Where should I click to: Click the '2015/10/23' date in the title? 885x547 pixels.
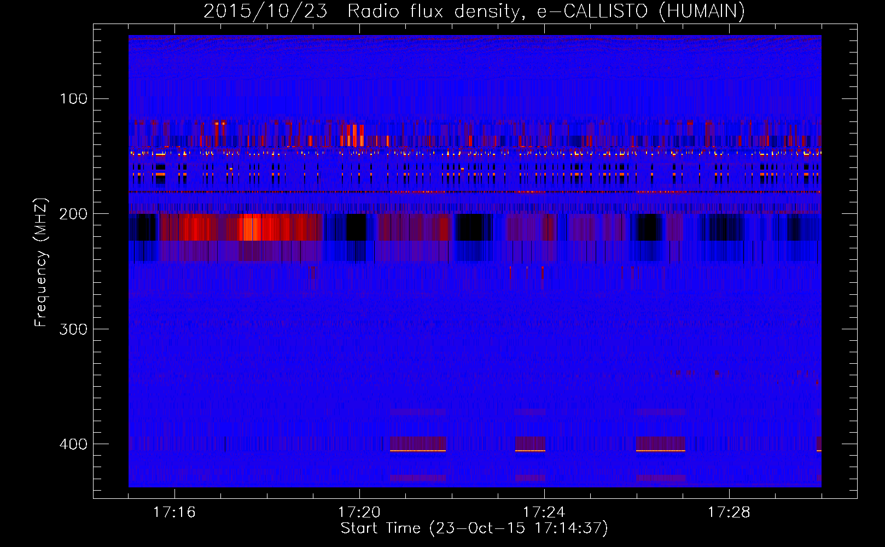[x=265, y=11]
